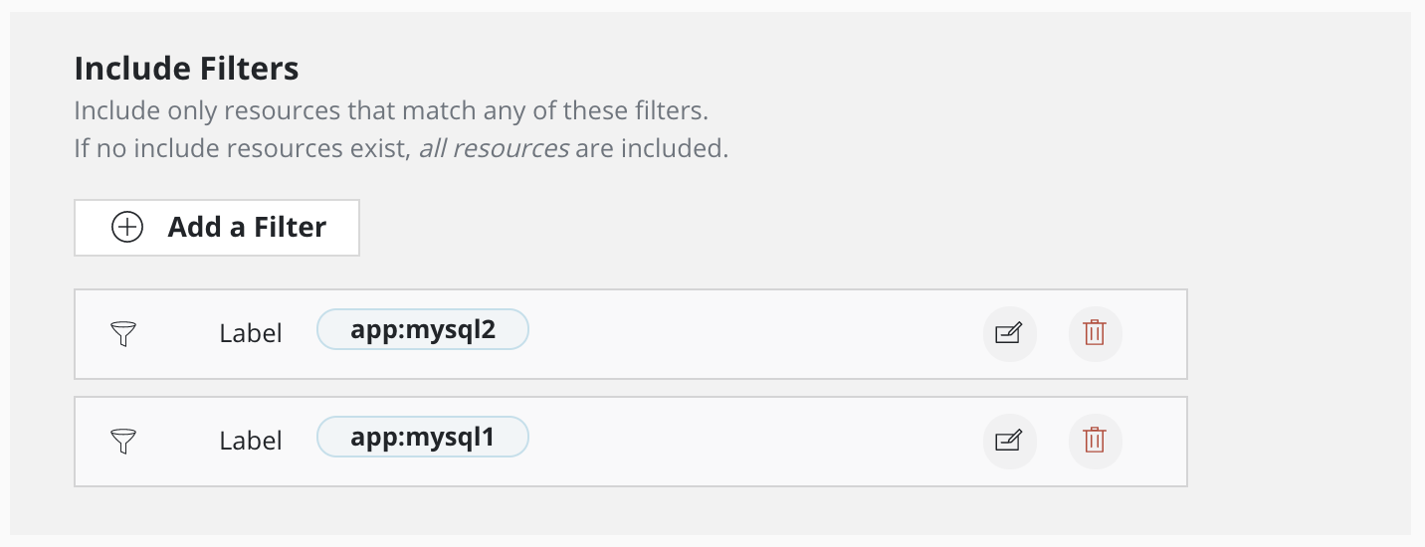Click the "Include Filters" heading

(186, 69)
